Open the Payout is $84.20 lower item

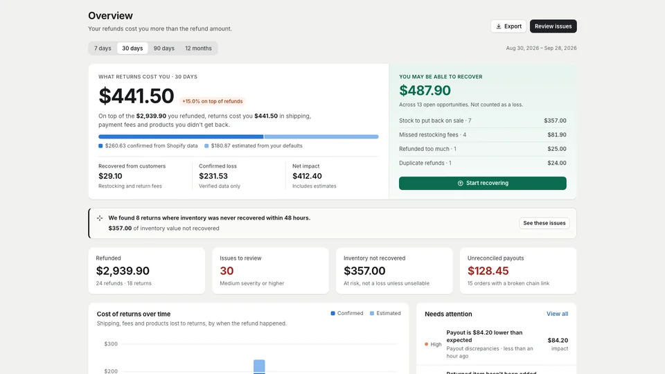click(496, 344)
